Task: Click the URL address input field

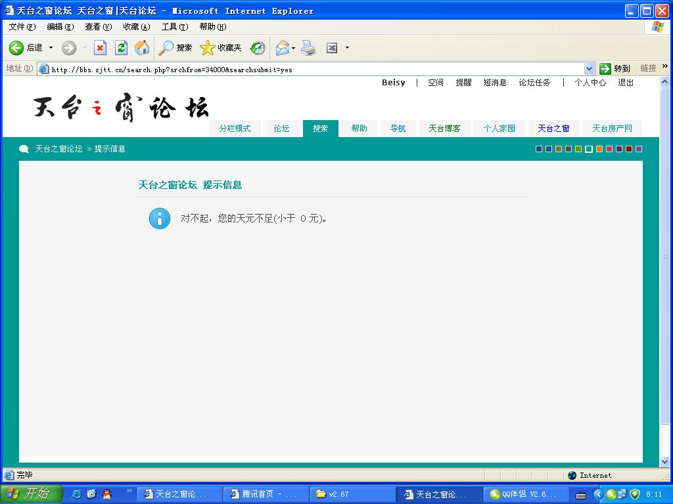Action: [315, 69]
